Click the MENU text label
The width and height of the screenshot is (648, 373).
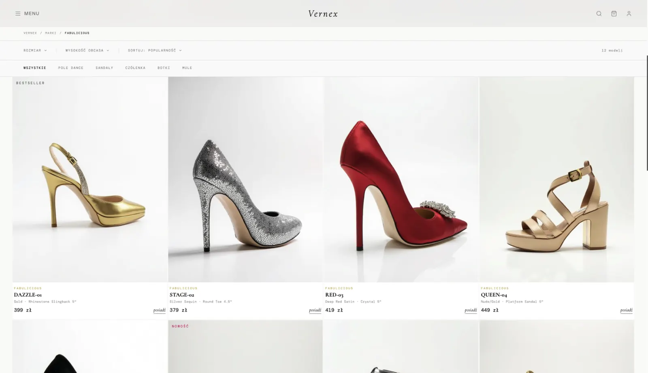32,13
